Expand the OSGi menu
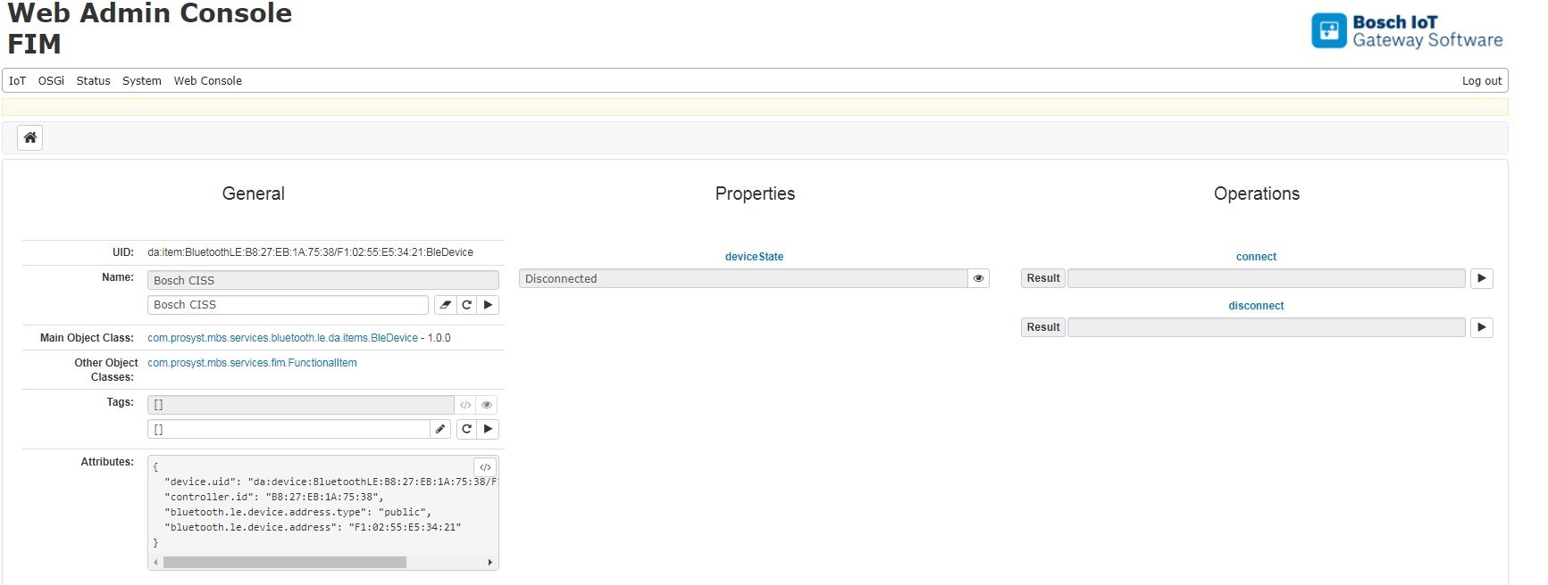1548x585 pixels. [51, 81]
